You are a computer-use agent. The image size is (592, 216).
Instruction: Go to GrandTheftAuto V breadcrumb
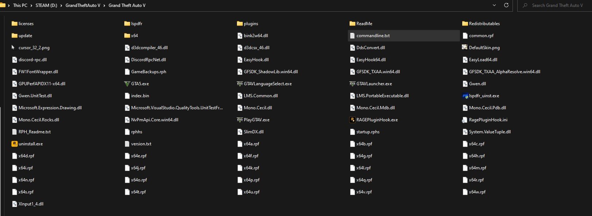coord(83,5)
